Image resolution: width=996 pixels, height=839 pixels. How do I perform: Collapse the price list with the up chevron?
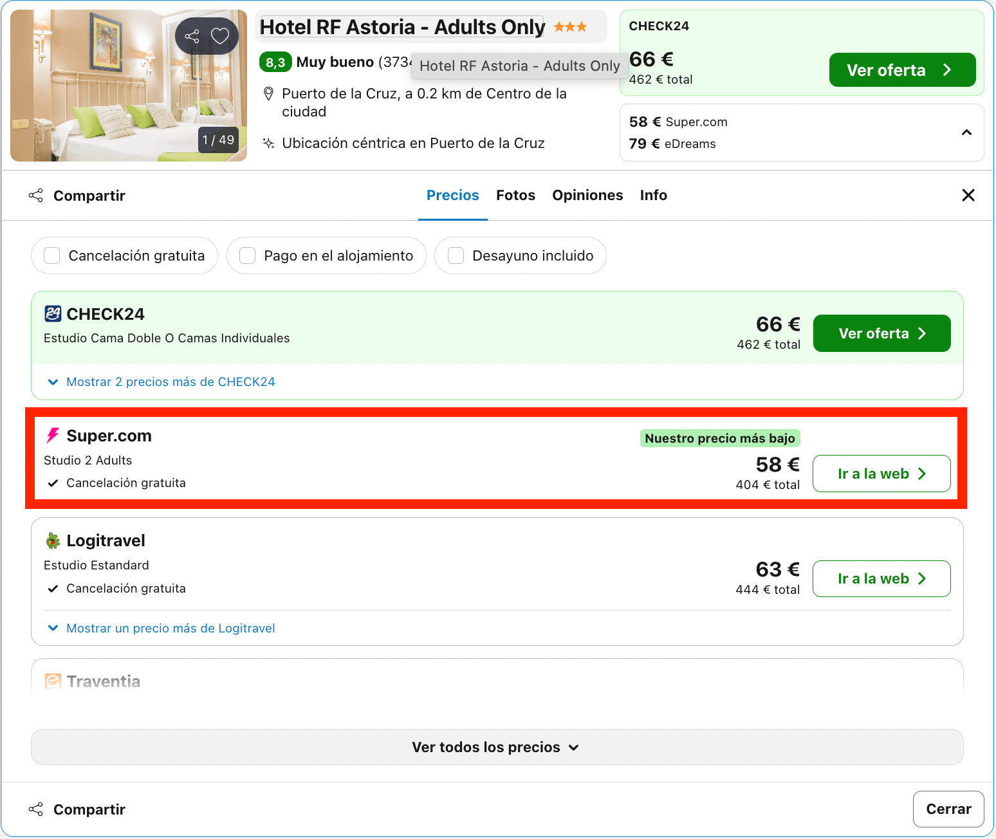(966, 133)
